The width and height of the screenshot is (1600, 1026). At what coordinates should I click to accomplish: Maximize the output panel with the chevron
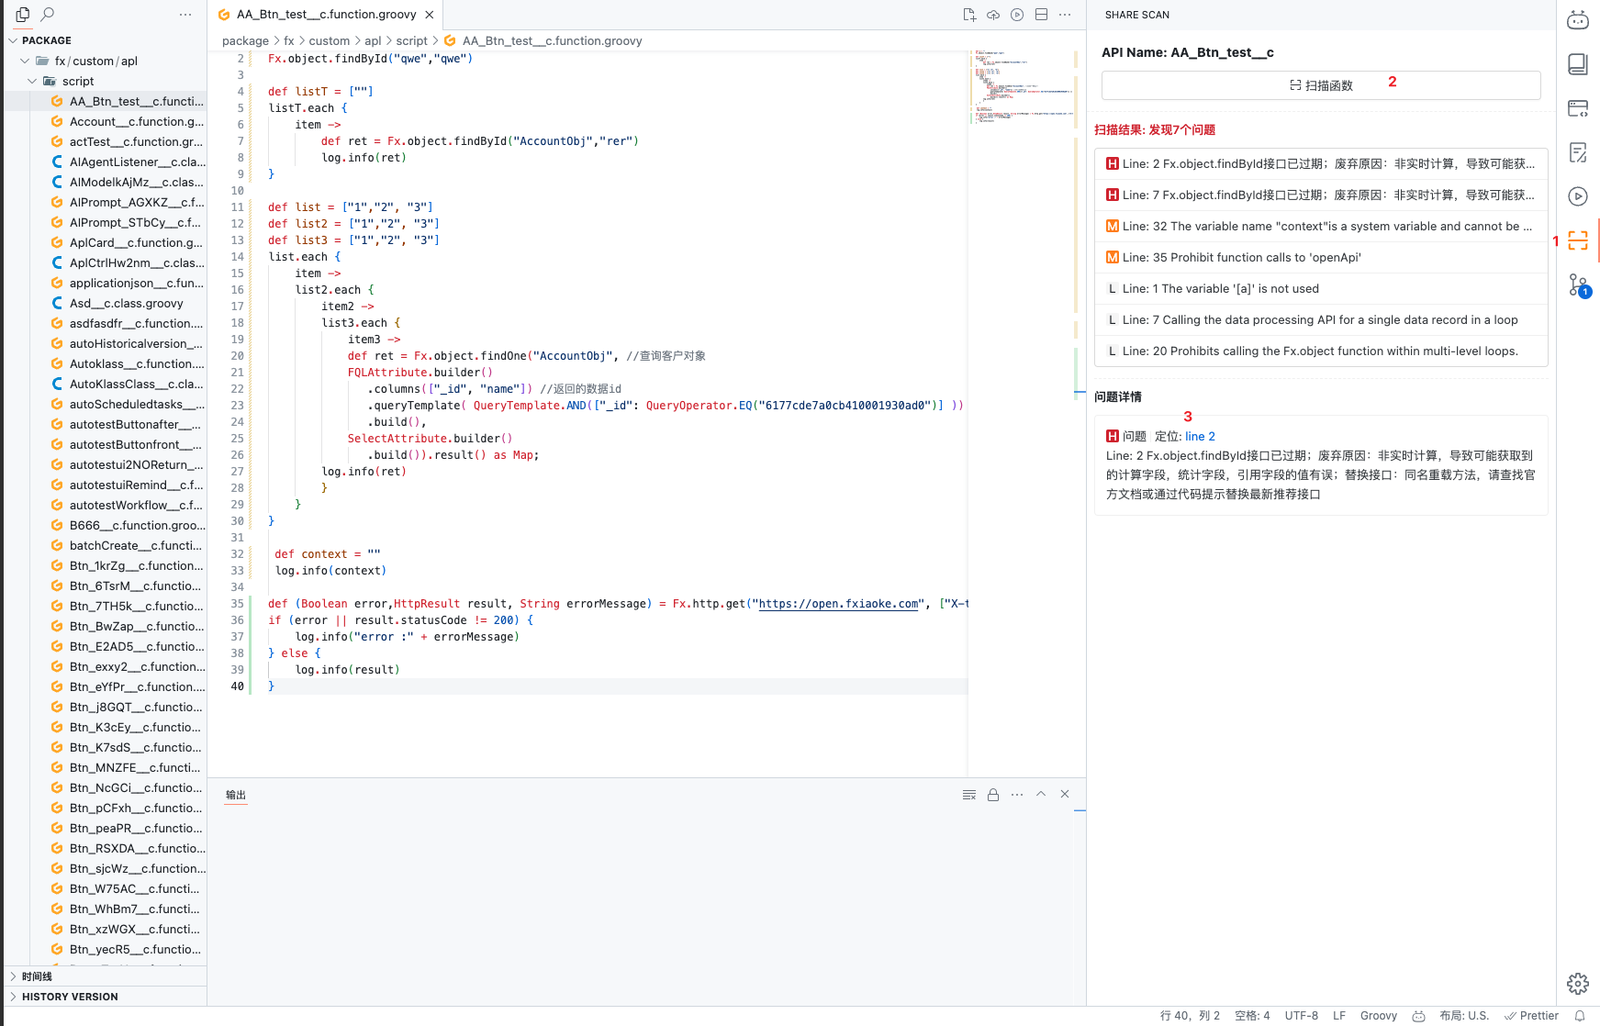(1041, 795)
